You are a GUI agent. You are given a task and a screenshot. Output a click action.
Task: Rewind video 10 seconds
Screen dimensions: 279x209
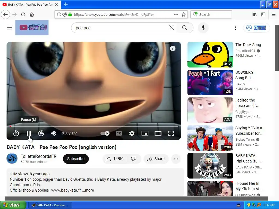click(x=16, y=133)
